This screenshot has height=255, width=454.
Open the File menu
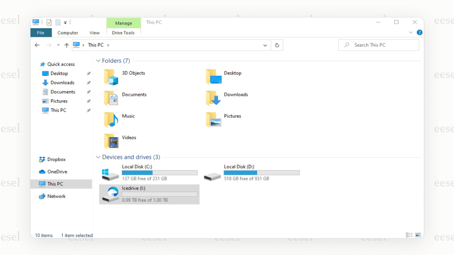41,33
